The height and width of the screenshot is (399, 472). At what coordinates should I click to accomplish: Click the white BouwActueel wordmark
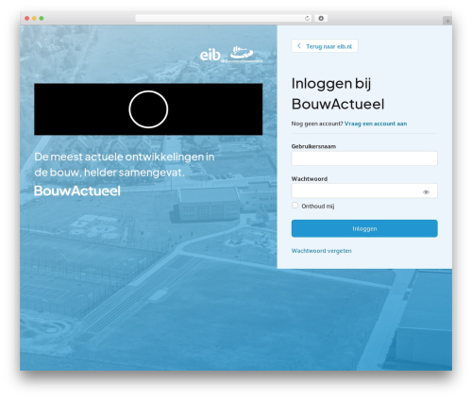[77, 191]
